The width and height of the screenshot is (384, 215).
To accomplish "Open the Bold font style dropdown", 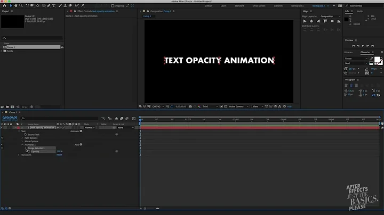I will 356,63.
